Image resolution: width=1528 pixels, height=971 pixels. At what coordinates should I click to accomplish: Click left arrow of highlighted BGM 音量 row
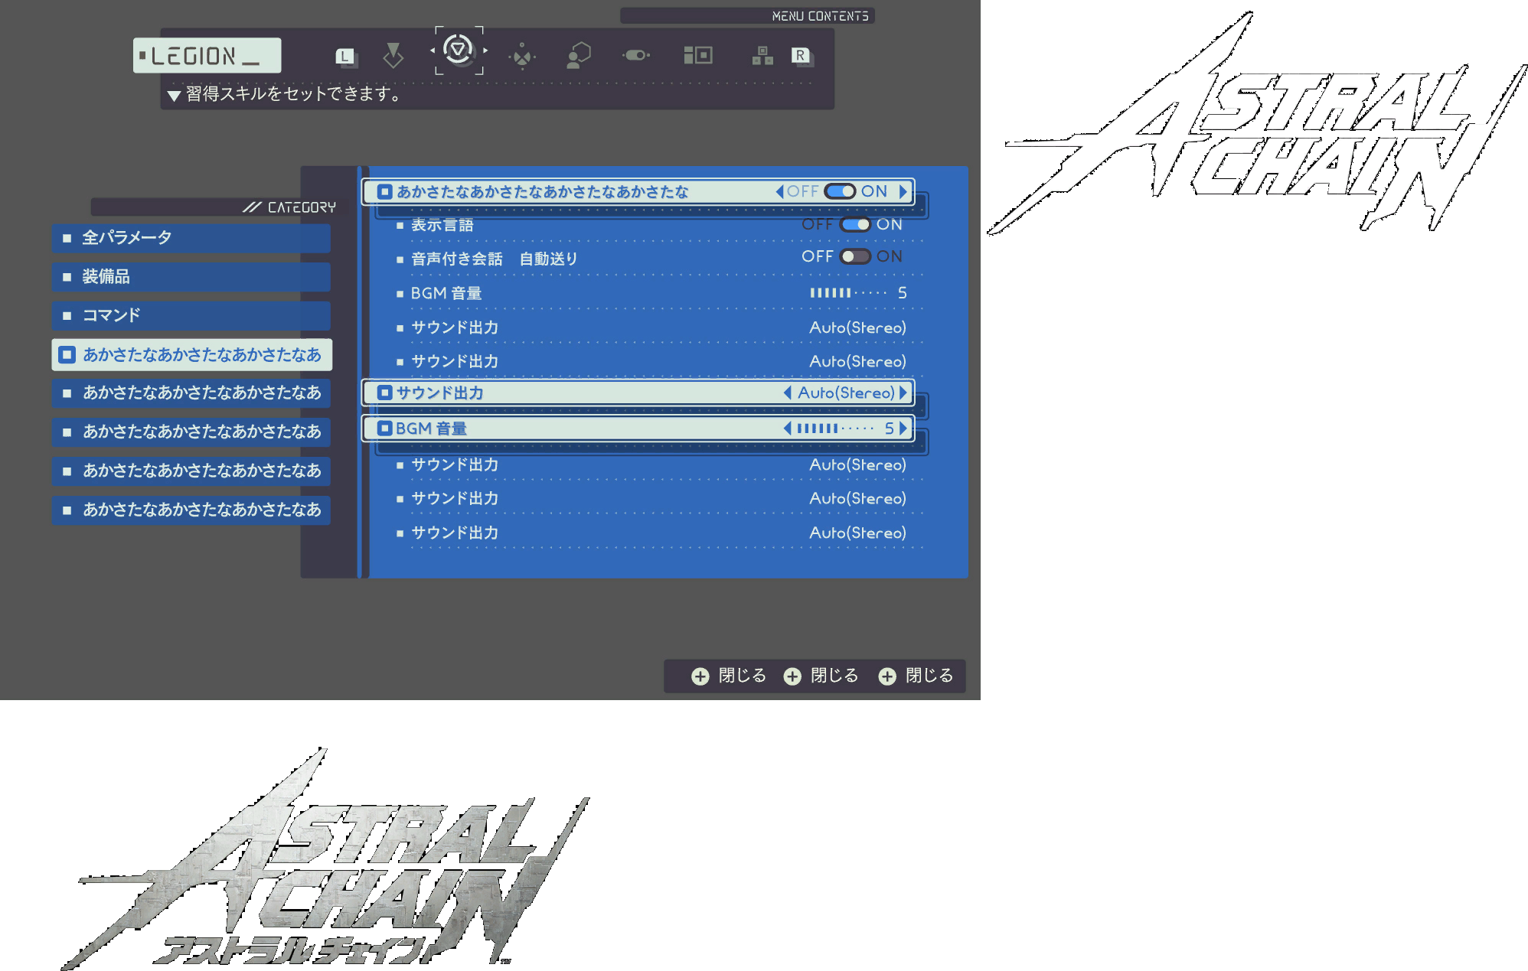coord(788,428)
